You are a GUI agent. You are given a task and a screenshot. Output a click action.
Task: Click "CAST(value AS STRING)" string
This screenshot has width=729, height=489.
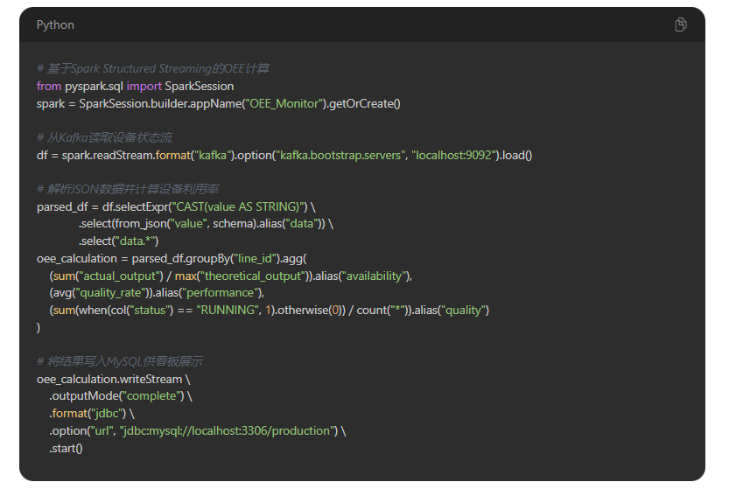point(237,206)
